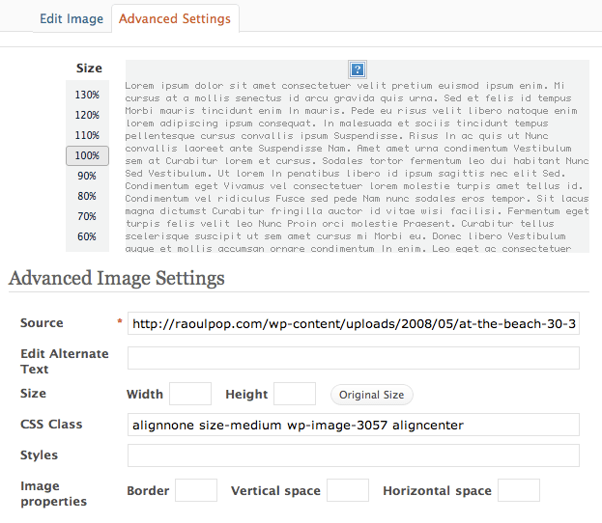The image size is (602, 523).
Task: Select the 120% size option
Action: (x=87, y=115)
